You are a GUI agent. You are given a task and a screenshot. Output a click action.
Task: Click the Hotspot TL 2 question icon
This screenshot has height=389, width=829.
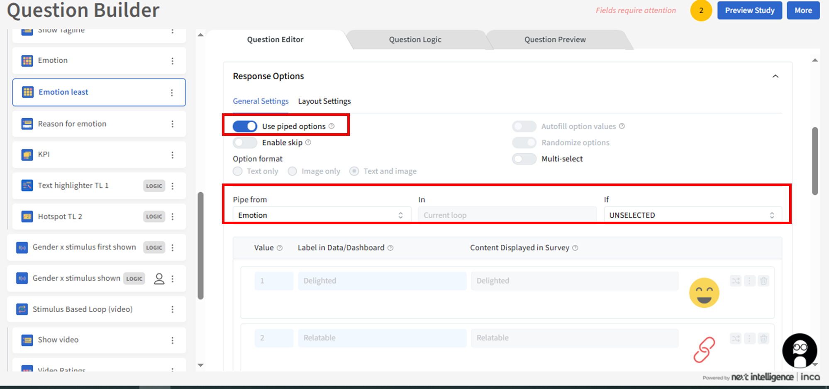27,217
